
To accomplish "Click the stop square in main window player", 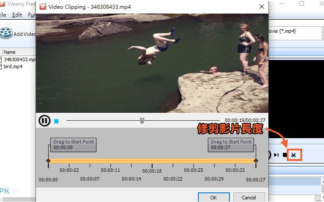I will (x=285, y=155).
